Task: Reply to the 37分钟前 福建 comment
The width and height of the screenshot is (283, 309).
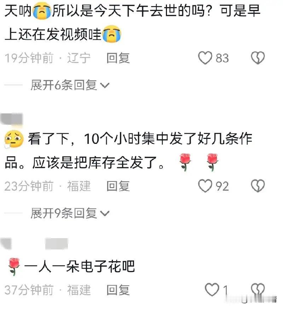Action: pos(118,290)
